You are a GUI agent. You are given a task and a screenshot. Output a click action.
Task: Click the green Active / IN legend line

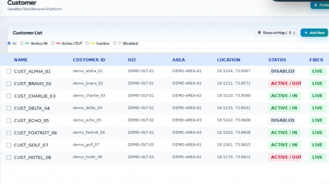tap(27, 43)
